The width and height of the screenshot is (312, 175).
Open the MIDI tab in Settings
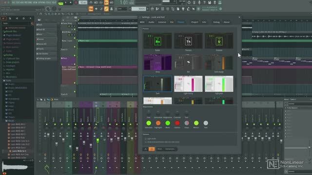(x=142, y=22)
